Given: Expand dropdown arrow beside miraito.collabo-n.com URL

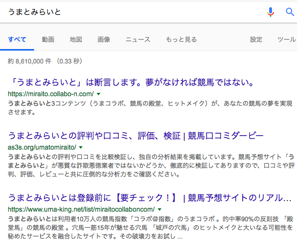Looking at the screenshot, I should coord(99,94).
